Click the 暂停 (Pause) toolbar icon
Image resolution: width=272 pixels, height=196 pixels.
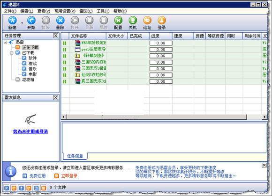pyautogui.click(x=46, y=23)
